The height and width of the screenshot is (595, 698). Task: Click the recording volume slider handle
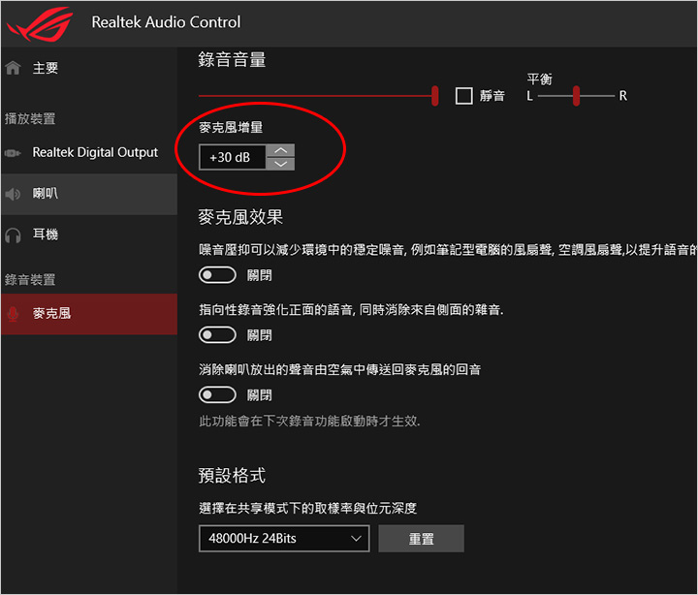[x=435, y=96]
